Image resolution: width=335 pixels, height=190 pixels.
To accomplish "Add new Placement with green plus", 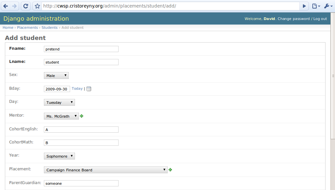I will tap(170, 170).
